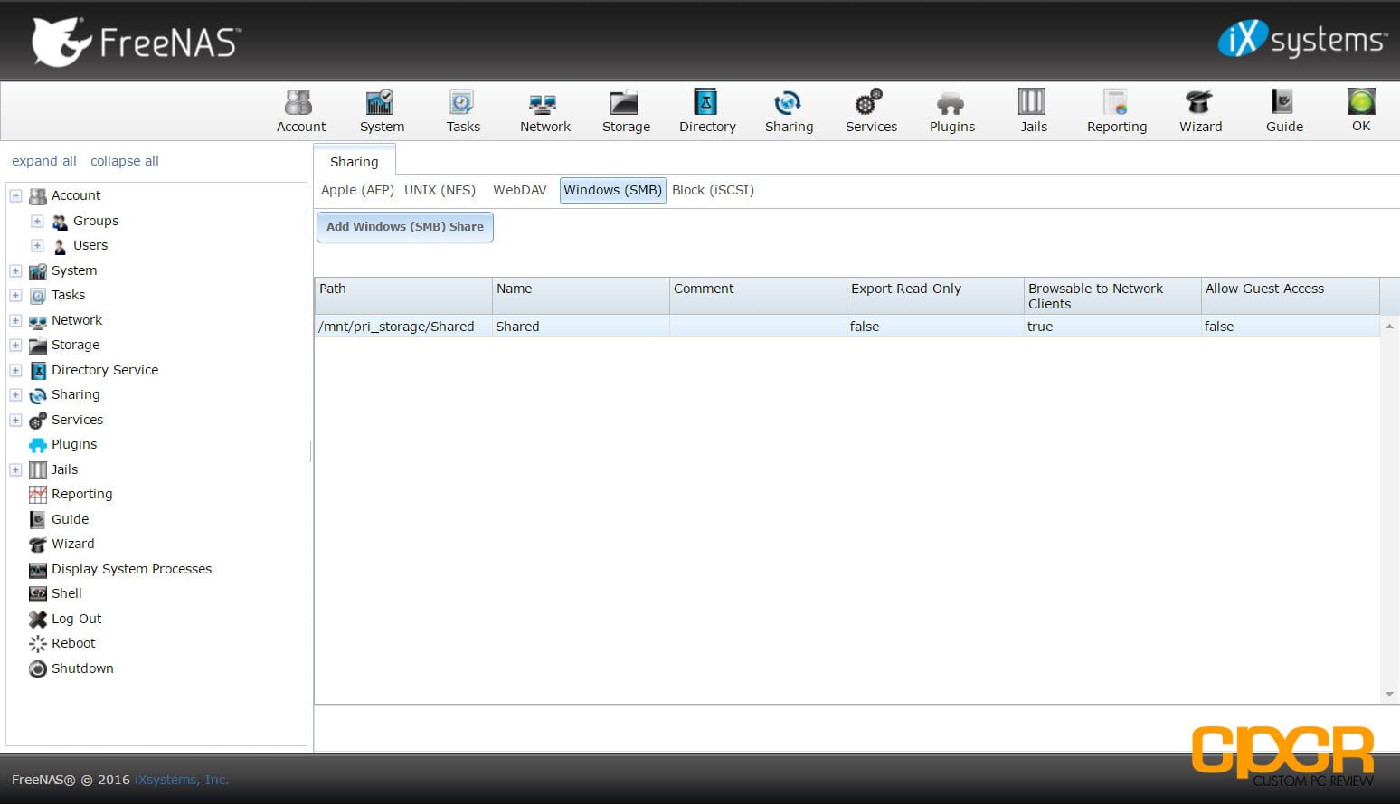
Task: Click the expand all link
Action: coord(43,161)
